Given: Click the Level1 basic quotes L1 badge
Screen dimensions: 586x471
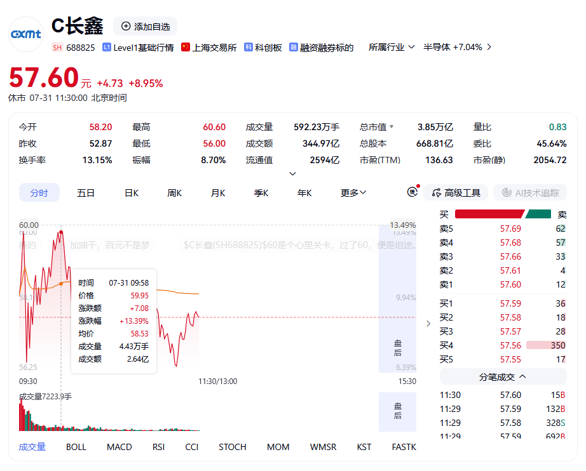Looking at the screenshot, I should pos(107,47).
